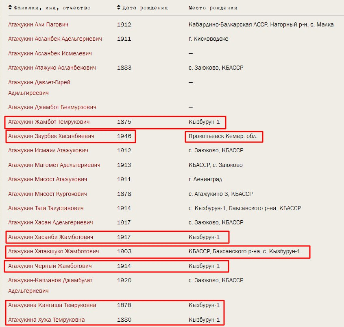Open Атажукин Атажуко Асланбекович page
Image resolution: width=344 pixels, height=327 pixels.
tap(52, 68)
